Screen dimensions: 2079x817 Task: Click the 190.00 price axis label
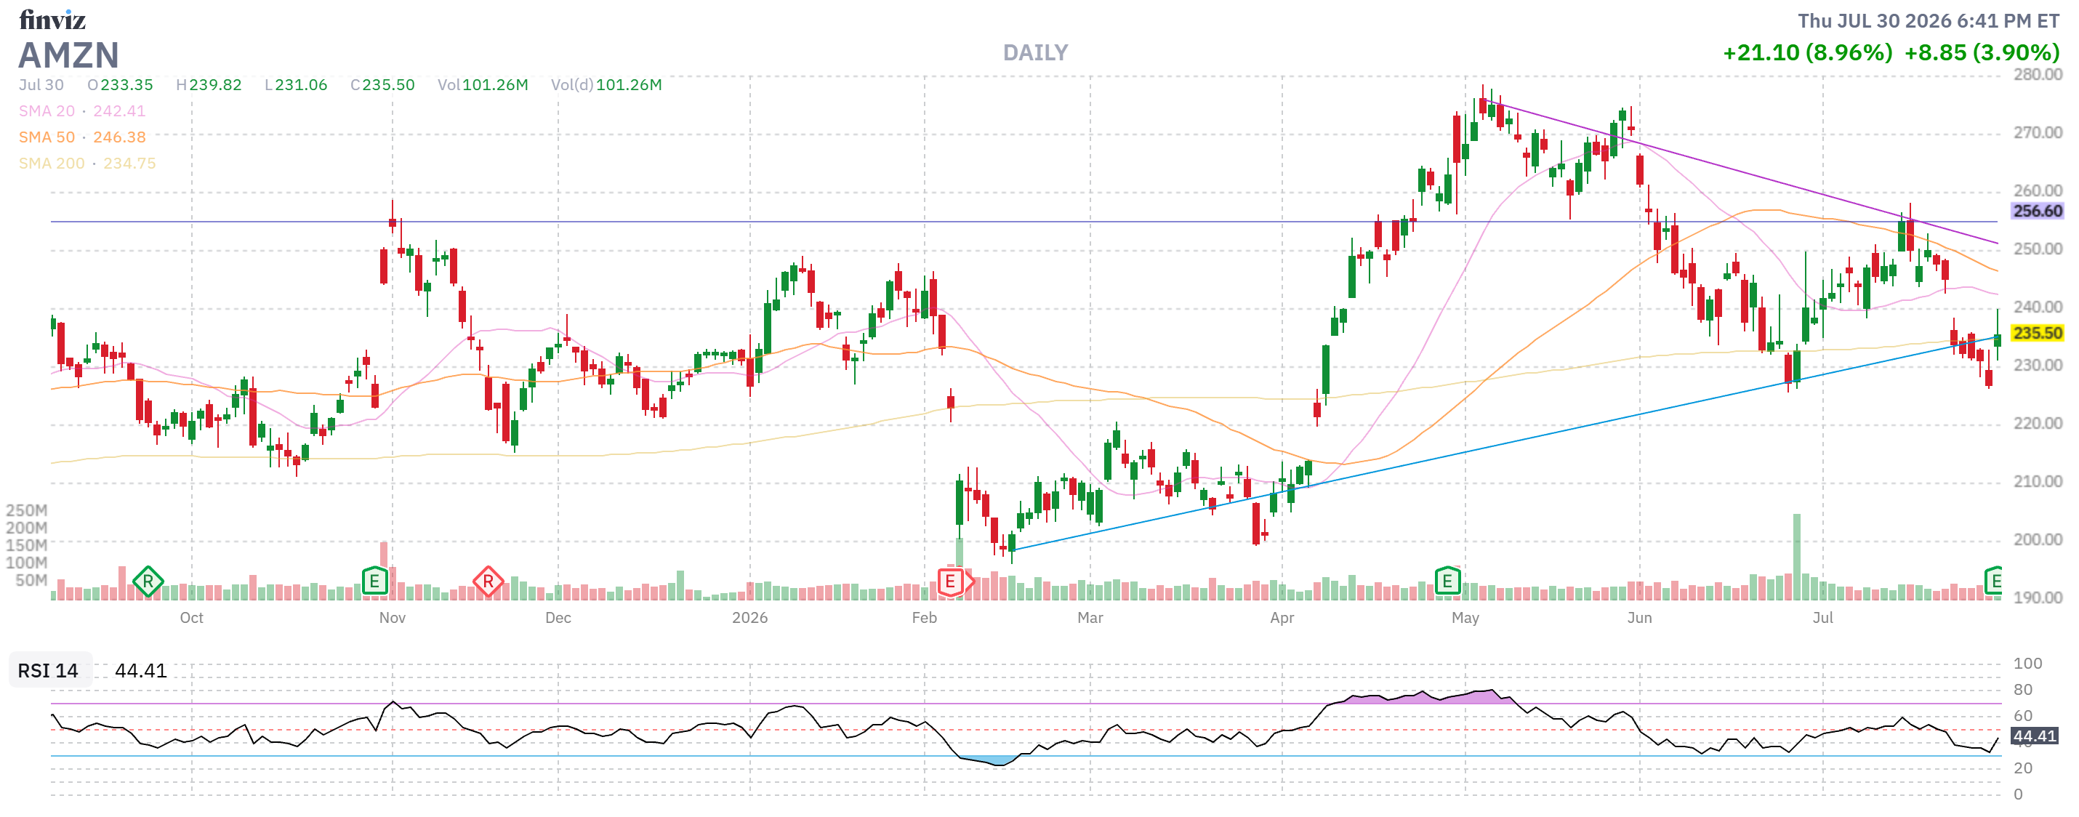tap(2037, 598)
